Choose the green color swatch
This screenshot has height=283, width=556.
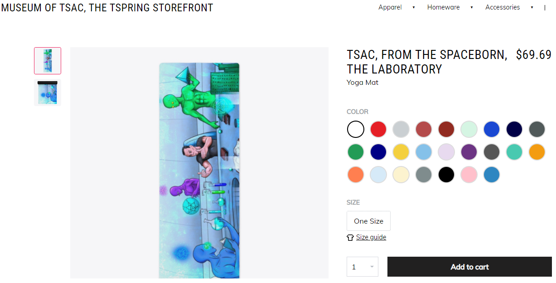point(356,152)
